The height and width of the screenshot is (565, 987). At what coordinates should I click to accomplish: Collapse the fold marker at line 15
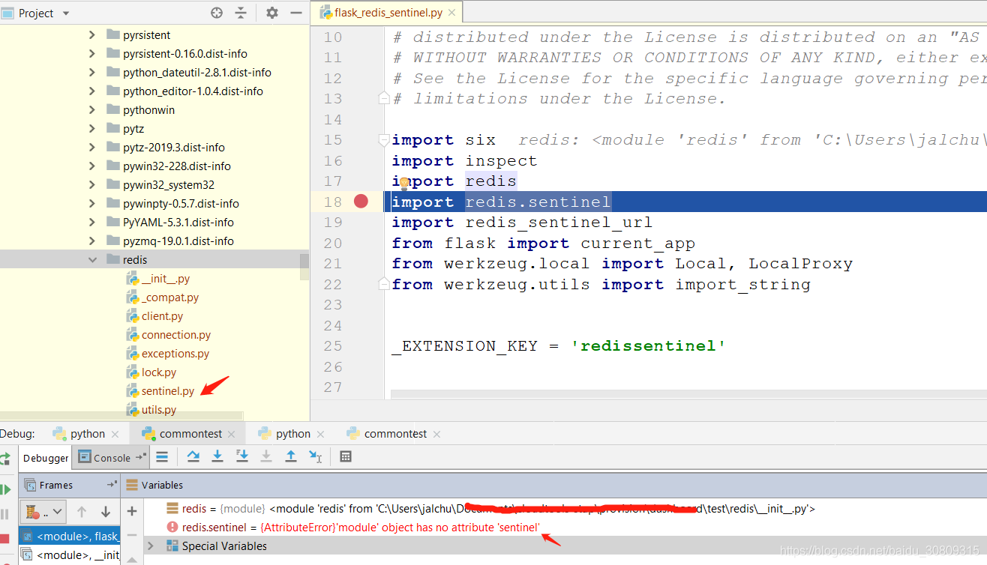384,140
